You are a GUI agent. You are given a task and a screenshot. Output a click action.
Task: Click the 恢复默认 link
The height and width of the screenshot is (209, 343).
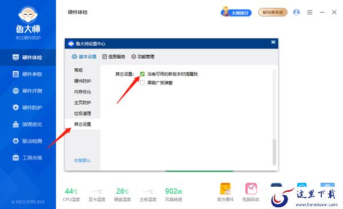pyautogui.click(x=82, y=161)
